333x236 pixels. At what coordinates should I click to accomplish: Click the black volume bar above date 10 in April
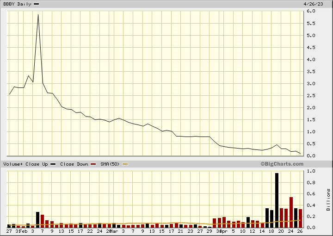pyautogui.click(x=248, y=222)
